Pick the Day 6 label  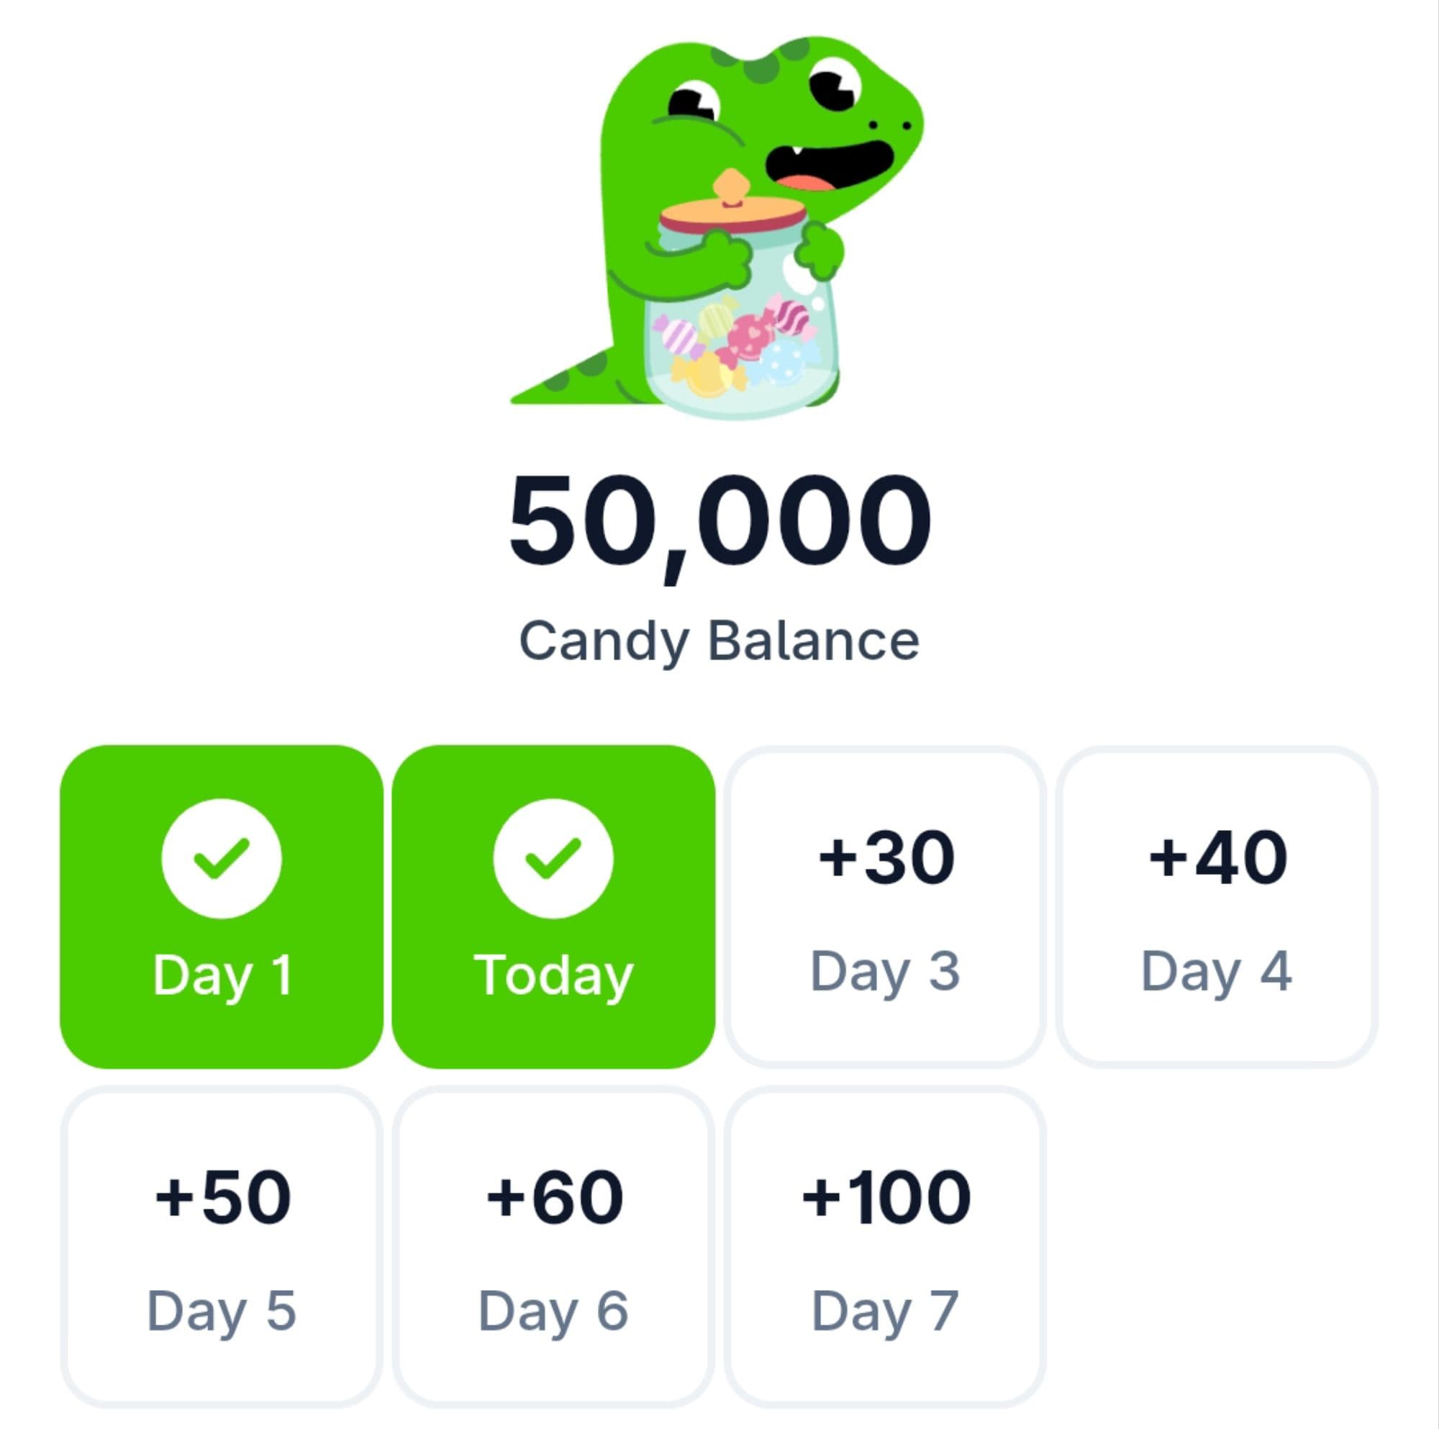553,1311
